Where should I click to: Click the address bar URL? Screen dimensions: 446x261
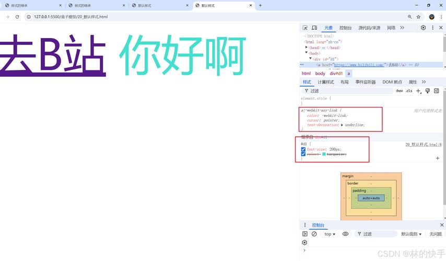(x=71, y=17)
